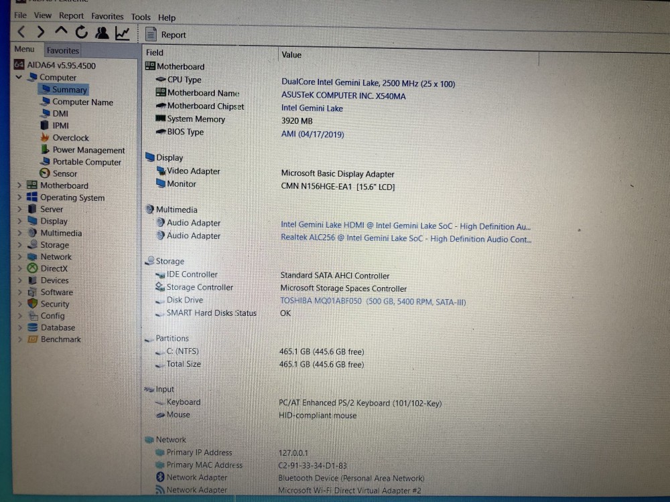This screenshot has height=502, width=670.
Task: Select the IDE Controller row
Action: click(272, 275)
